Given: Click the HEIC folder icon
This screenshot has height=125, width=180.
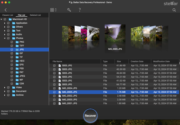Looking at the screenshot, I should click(17, 61).
